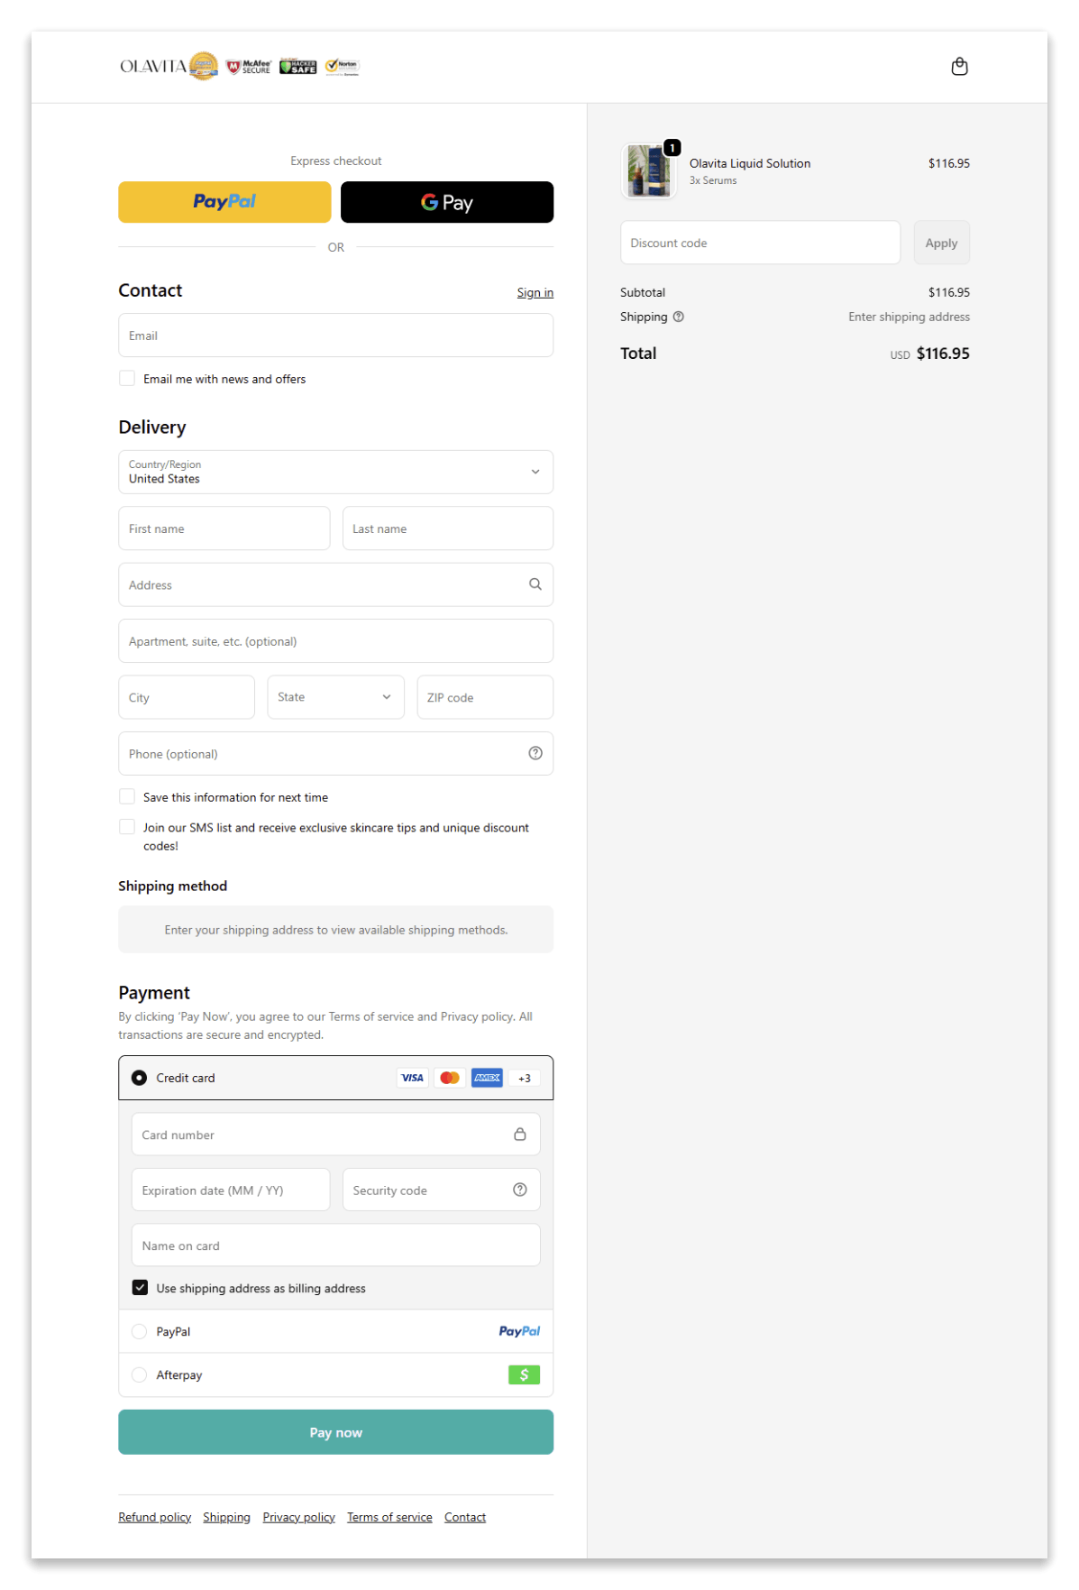1079x1590 pixels.
Task: Click the Olavita Liquid Solution product thumbnail
Action: coord(649,171)
